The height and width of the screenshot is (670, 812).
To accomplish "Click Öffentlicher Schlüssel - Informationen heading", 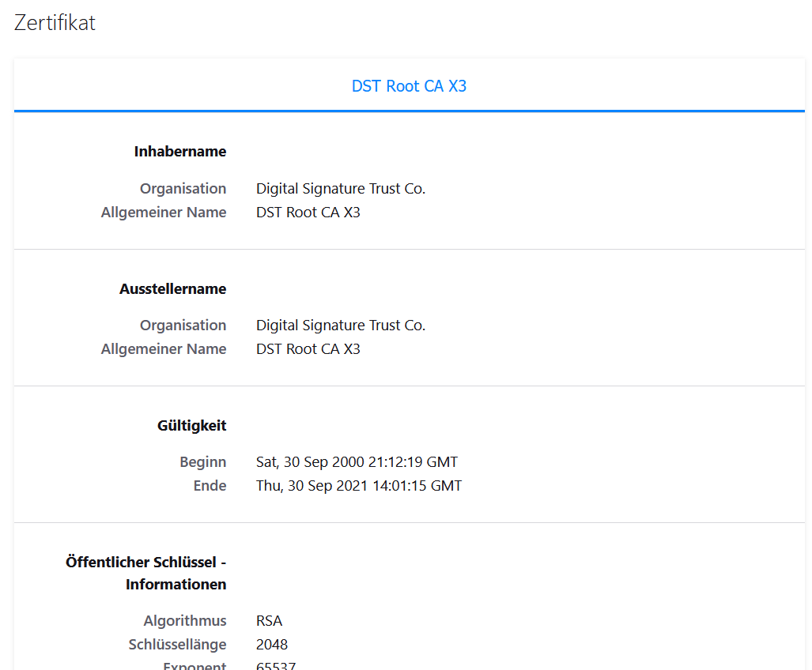I will (146, 574).
